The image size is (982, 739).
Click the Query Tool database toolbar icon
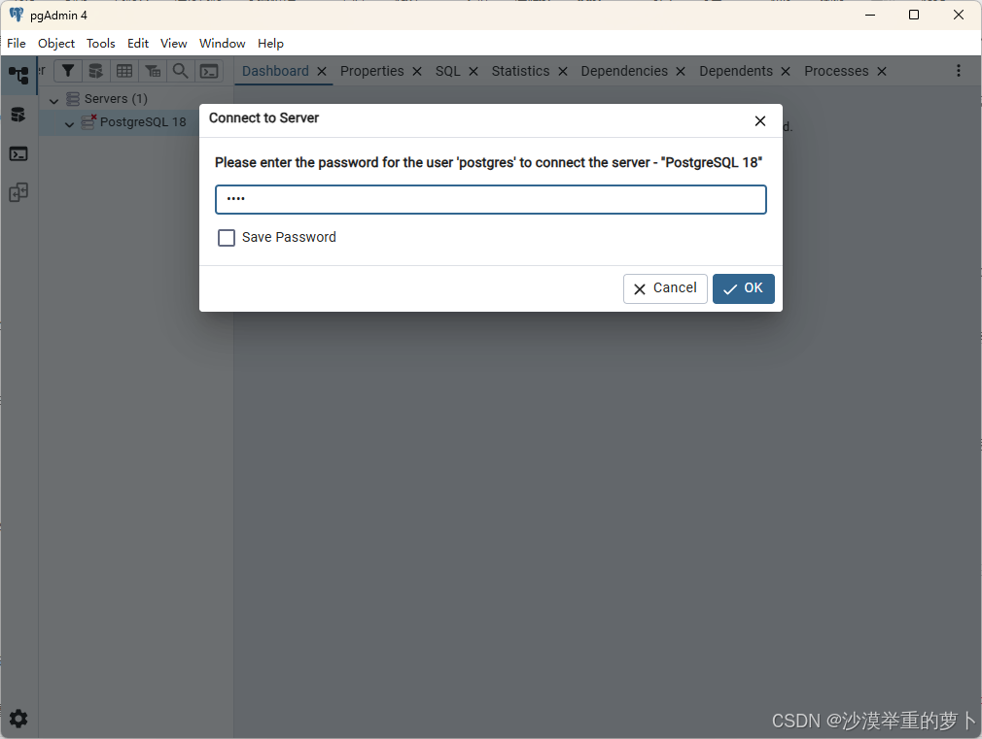(x=96, y=71)
